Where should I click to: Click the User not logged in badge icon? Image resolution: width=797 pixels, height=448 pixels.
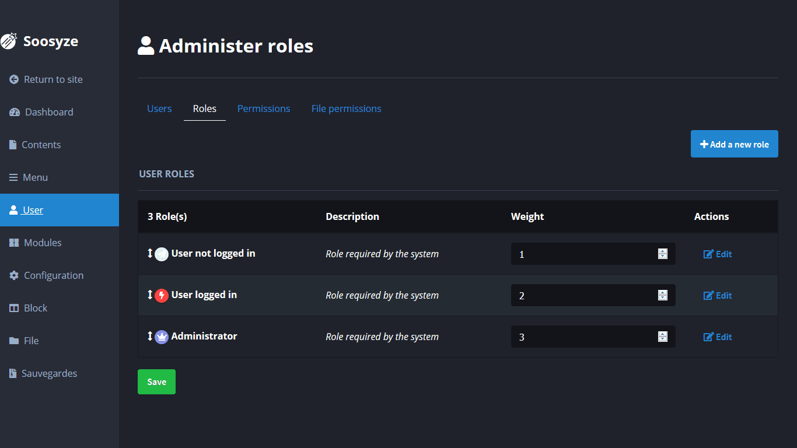162,254
